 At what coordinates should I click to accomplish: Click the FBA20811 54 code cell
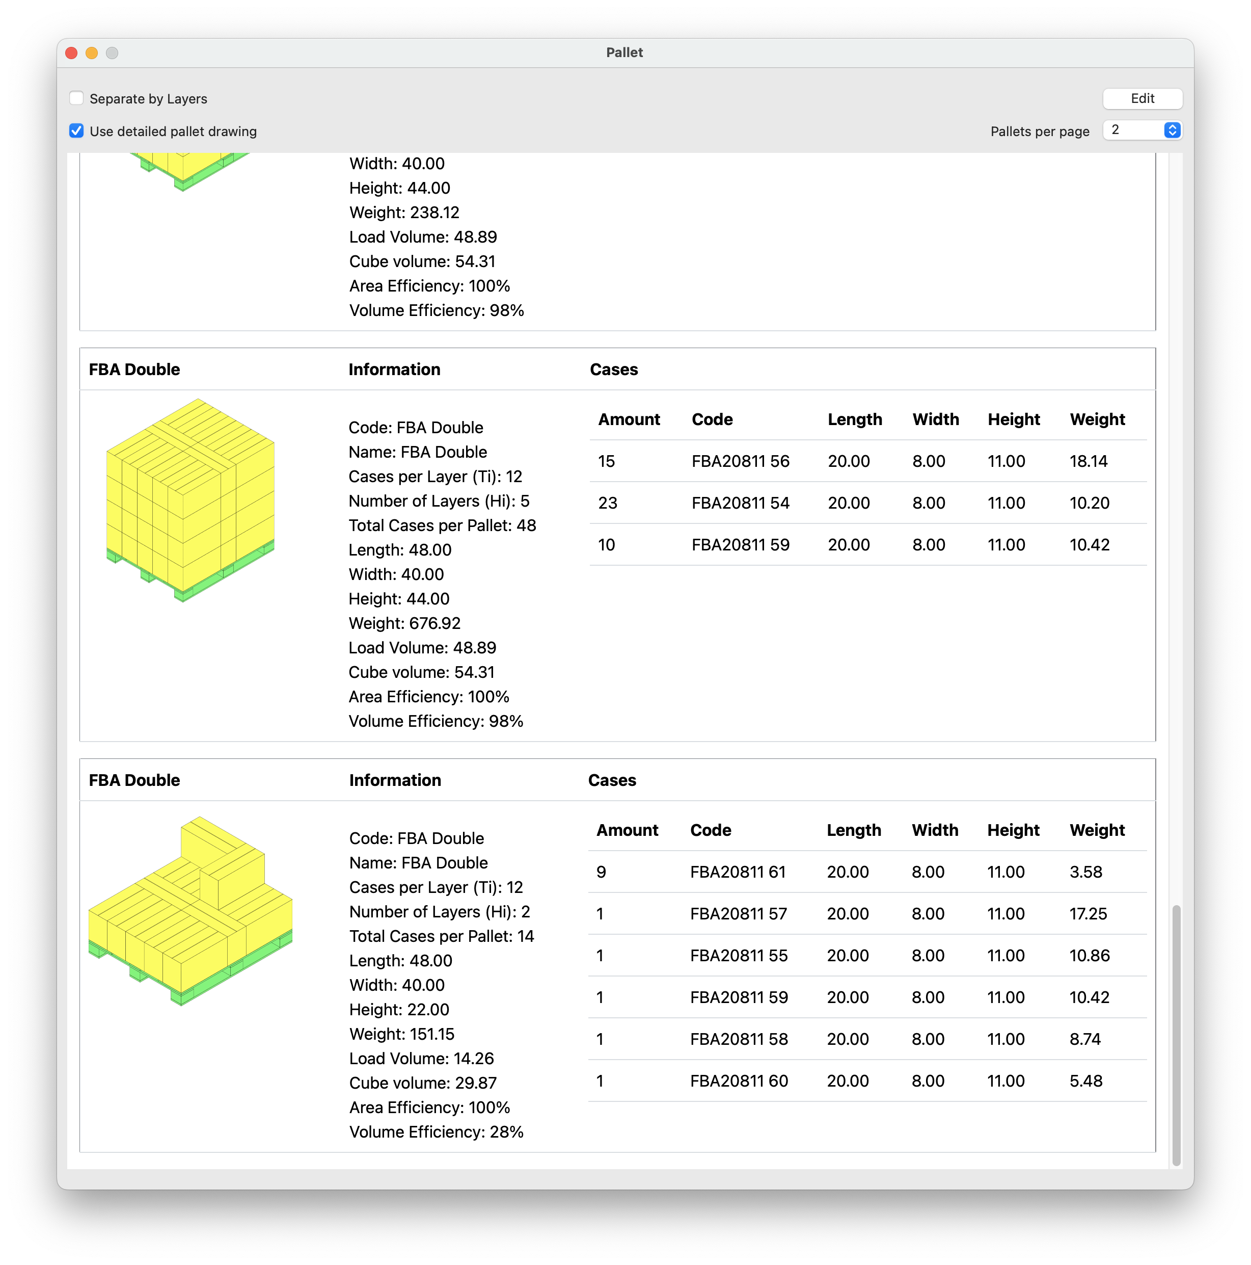point(740,503)
